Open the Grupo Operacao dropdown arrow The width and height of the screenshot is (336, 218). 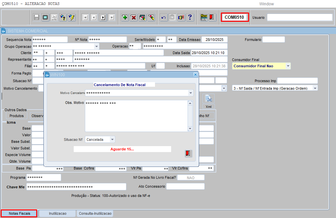[x=96, y=47]
